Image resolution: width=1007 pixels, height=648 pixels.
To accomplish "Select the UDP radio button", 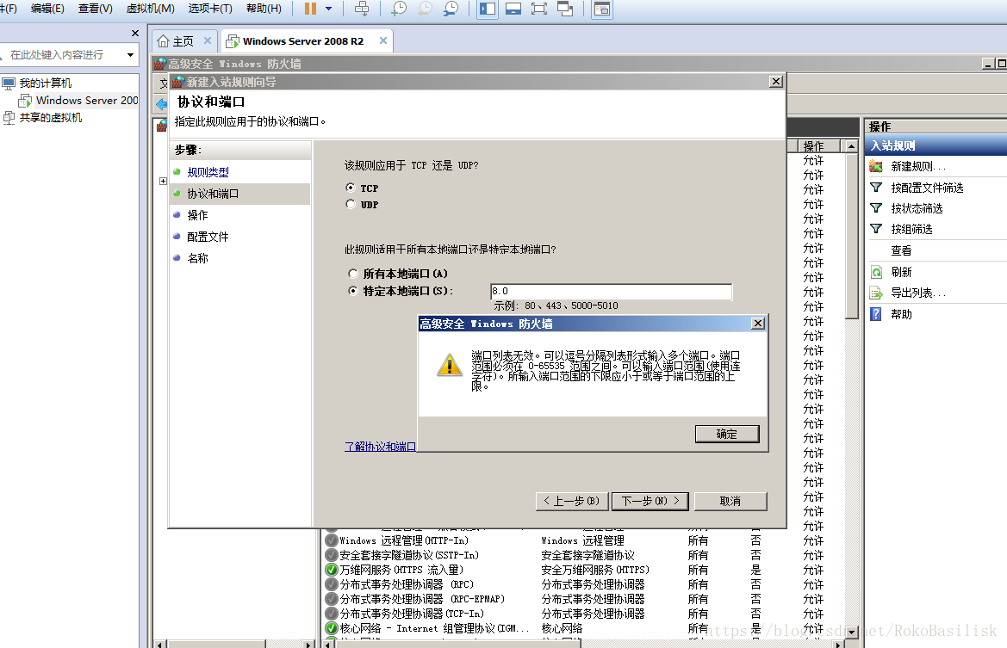I will (351, 204).
